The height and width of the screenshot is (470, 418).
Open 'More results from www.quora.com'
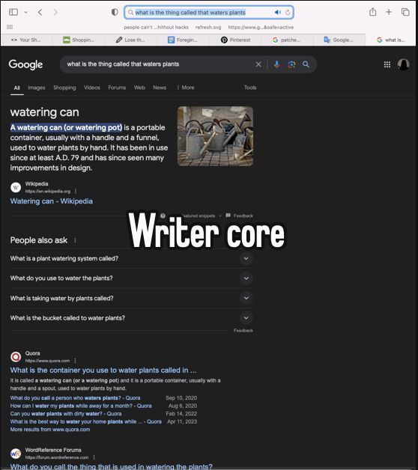coord(50,430)
